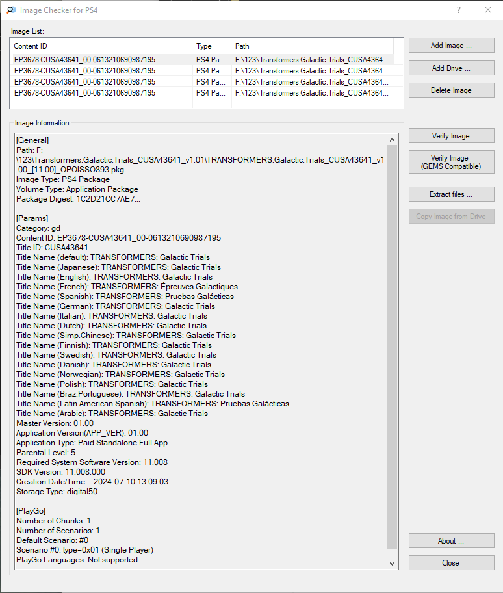Click the 'Default Scenario: #0' line
The width and height of the screenshot is (503, 593).
click(x=52, y=540)
